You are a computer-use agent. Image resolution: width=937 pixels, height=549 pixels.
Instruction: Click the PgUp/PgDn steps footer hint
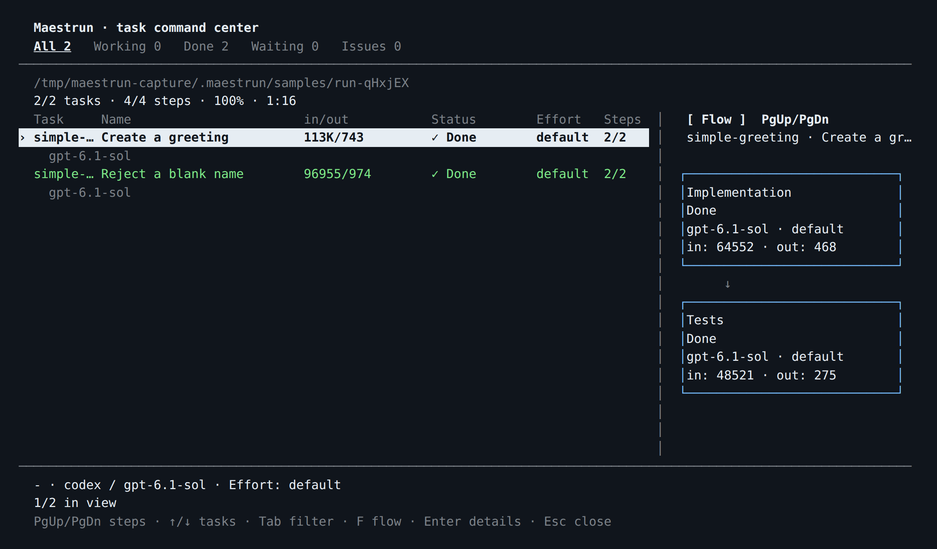pos(89,521)
